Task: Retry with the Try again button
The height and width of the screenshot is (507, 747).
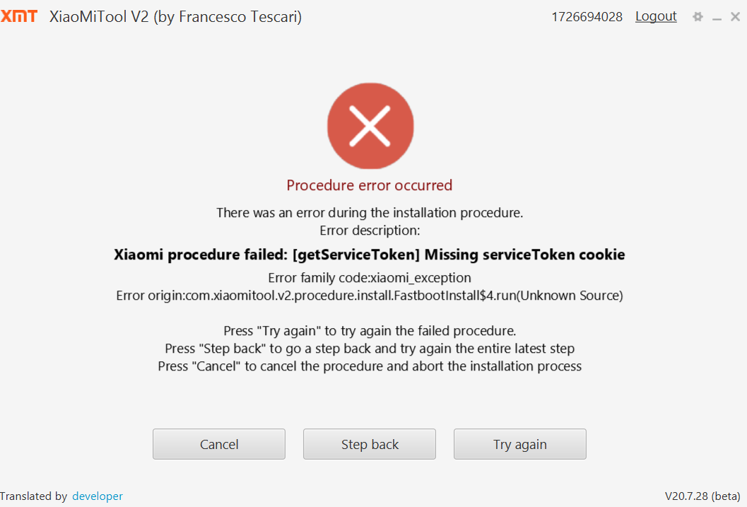Action: point(520,444)
